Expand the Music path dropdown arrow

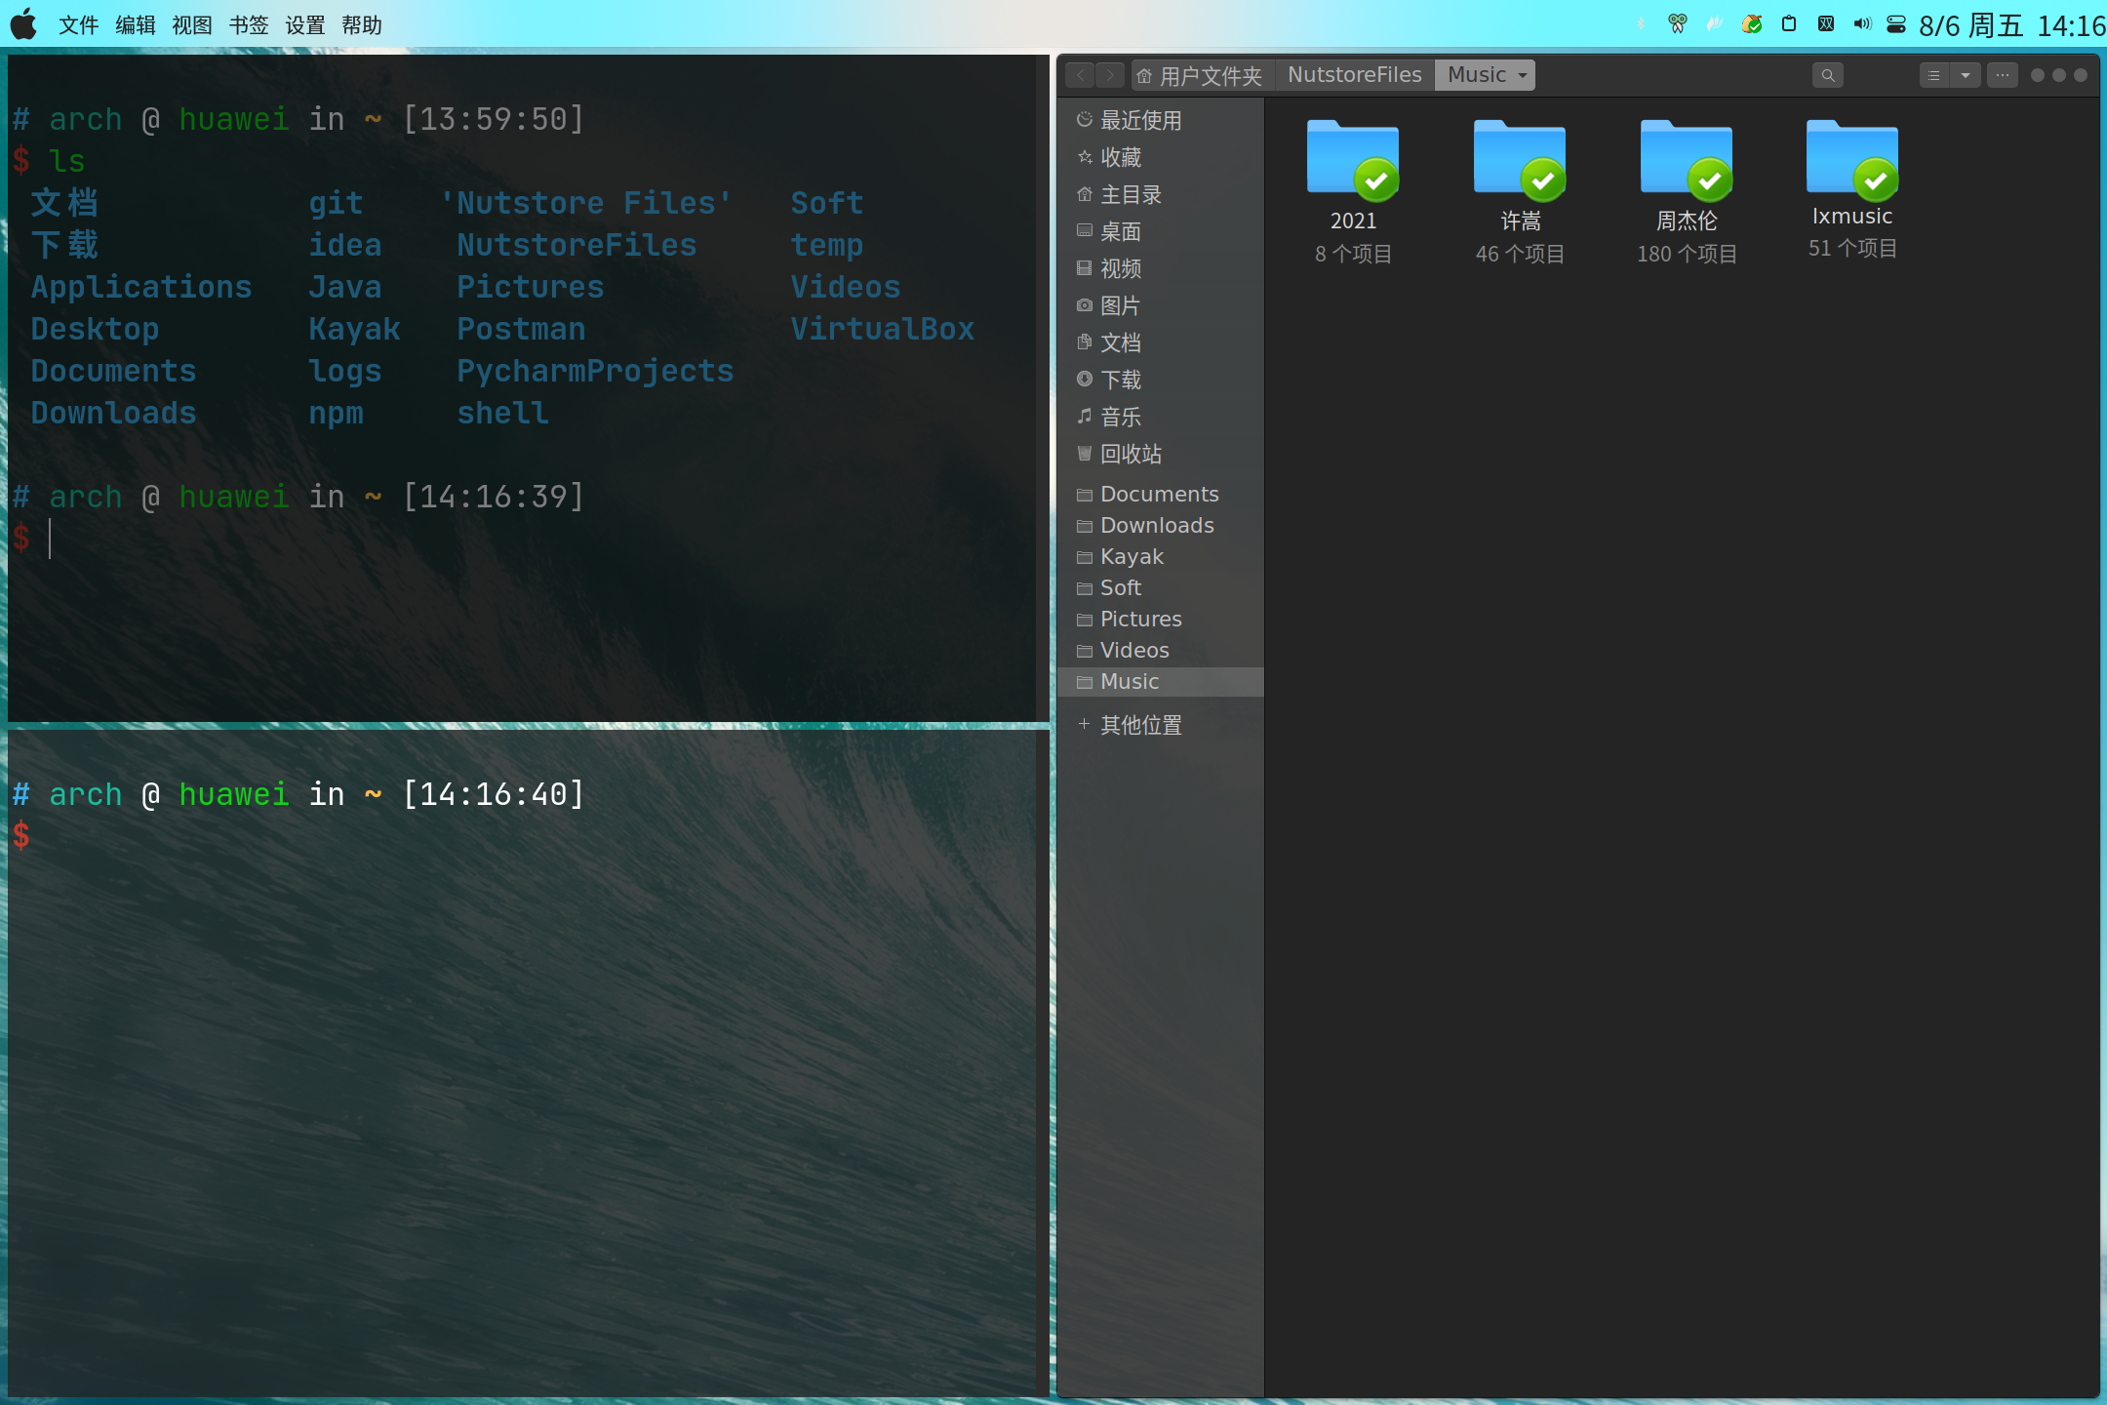(x=1522, y=75)
